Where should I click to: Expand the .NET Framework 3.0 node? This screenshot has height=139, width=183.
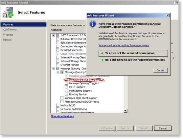(54, 35)
